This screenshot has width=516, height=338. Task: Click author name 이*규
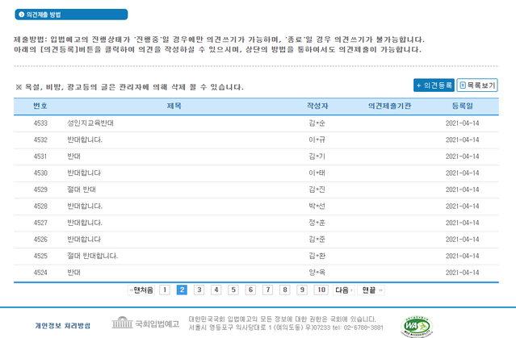[x=317, y=140]
